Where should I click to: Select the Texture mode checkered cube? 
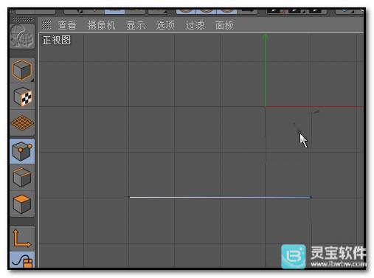point(22,97)
